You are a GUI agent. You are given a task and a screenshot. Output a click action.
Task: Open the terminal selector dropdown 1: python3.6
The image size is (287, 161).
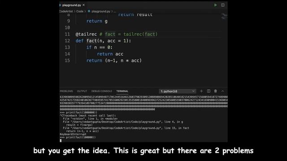click(x=178, y=91)
